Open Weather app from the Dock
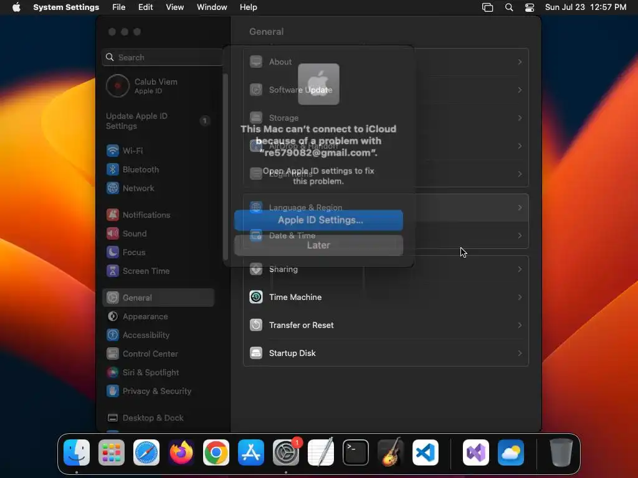This screenshot has height=478, width=638. [x=511, y=452]
